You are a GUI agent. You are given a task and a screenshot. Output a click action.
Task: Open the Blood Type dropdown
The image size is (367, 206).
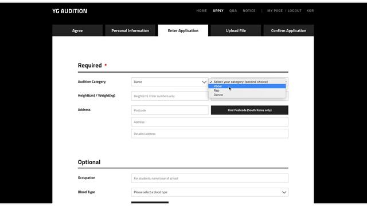[x=210, y=192]
